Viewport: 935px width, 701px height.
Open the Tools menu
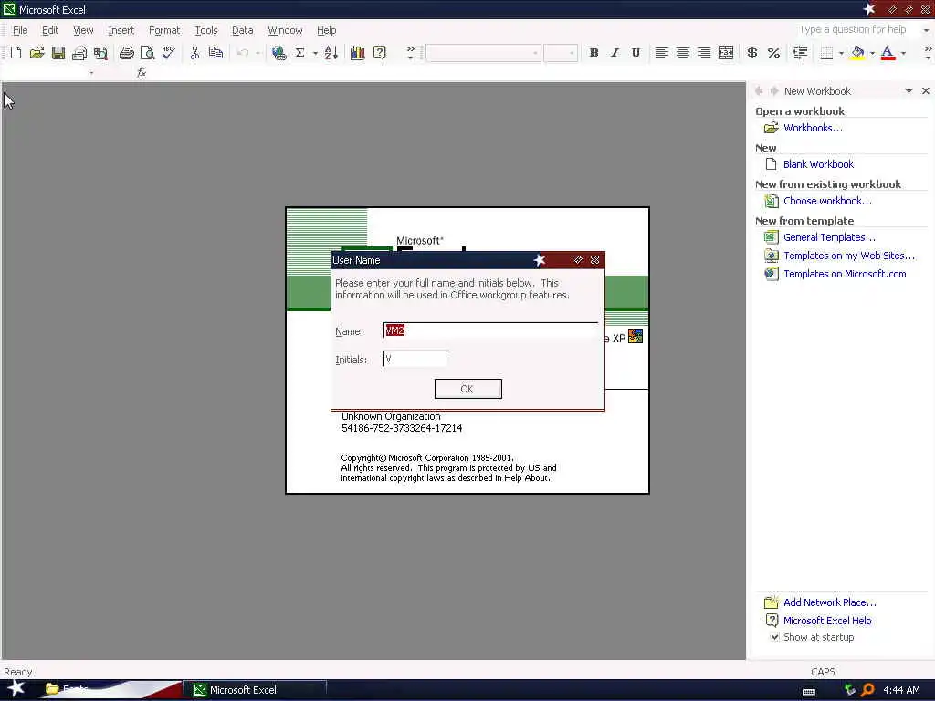click(x=206, y=30)
